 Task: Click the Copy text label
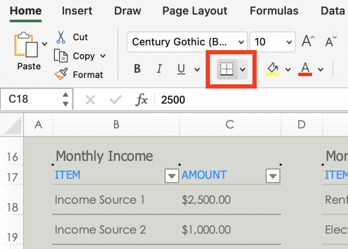pyautogui.click(x=84, y=56)
